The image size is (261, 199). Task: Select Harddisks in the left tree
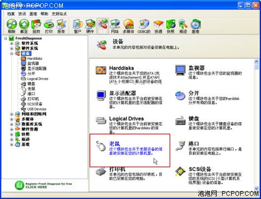click(x=35, y=58)
